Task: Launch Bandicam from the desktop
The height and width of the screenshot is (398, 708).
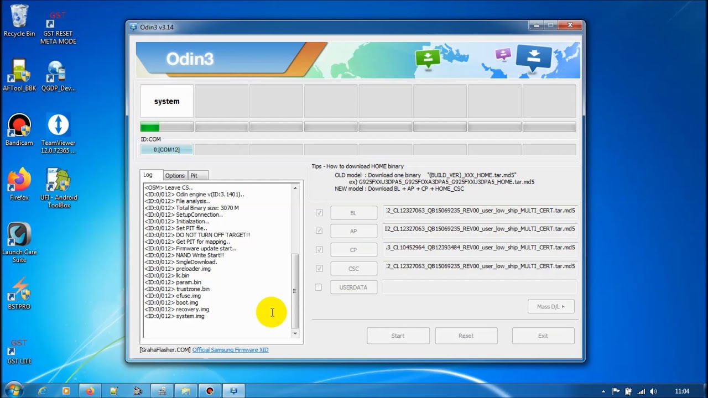Action: [x=19, y=130]
